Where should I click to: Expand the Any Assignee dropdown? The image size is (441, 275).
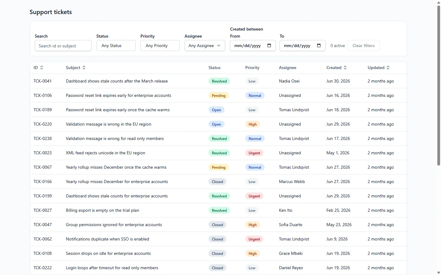click(205, 46)
